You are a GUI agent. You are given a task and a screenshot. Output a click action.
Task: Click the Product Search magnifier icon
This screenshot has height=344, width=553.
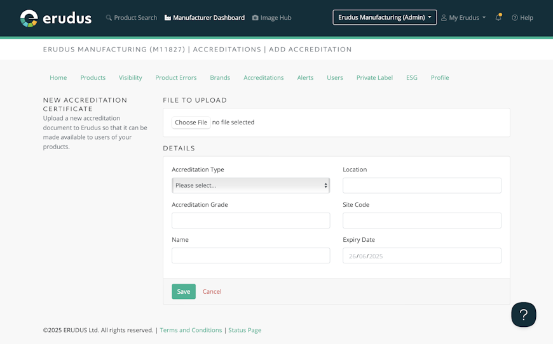click(x=109, y=18)
